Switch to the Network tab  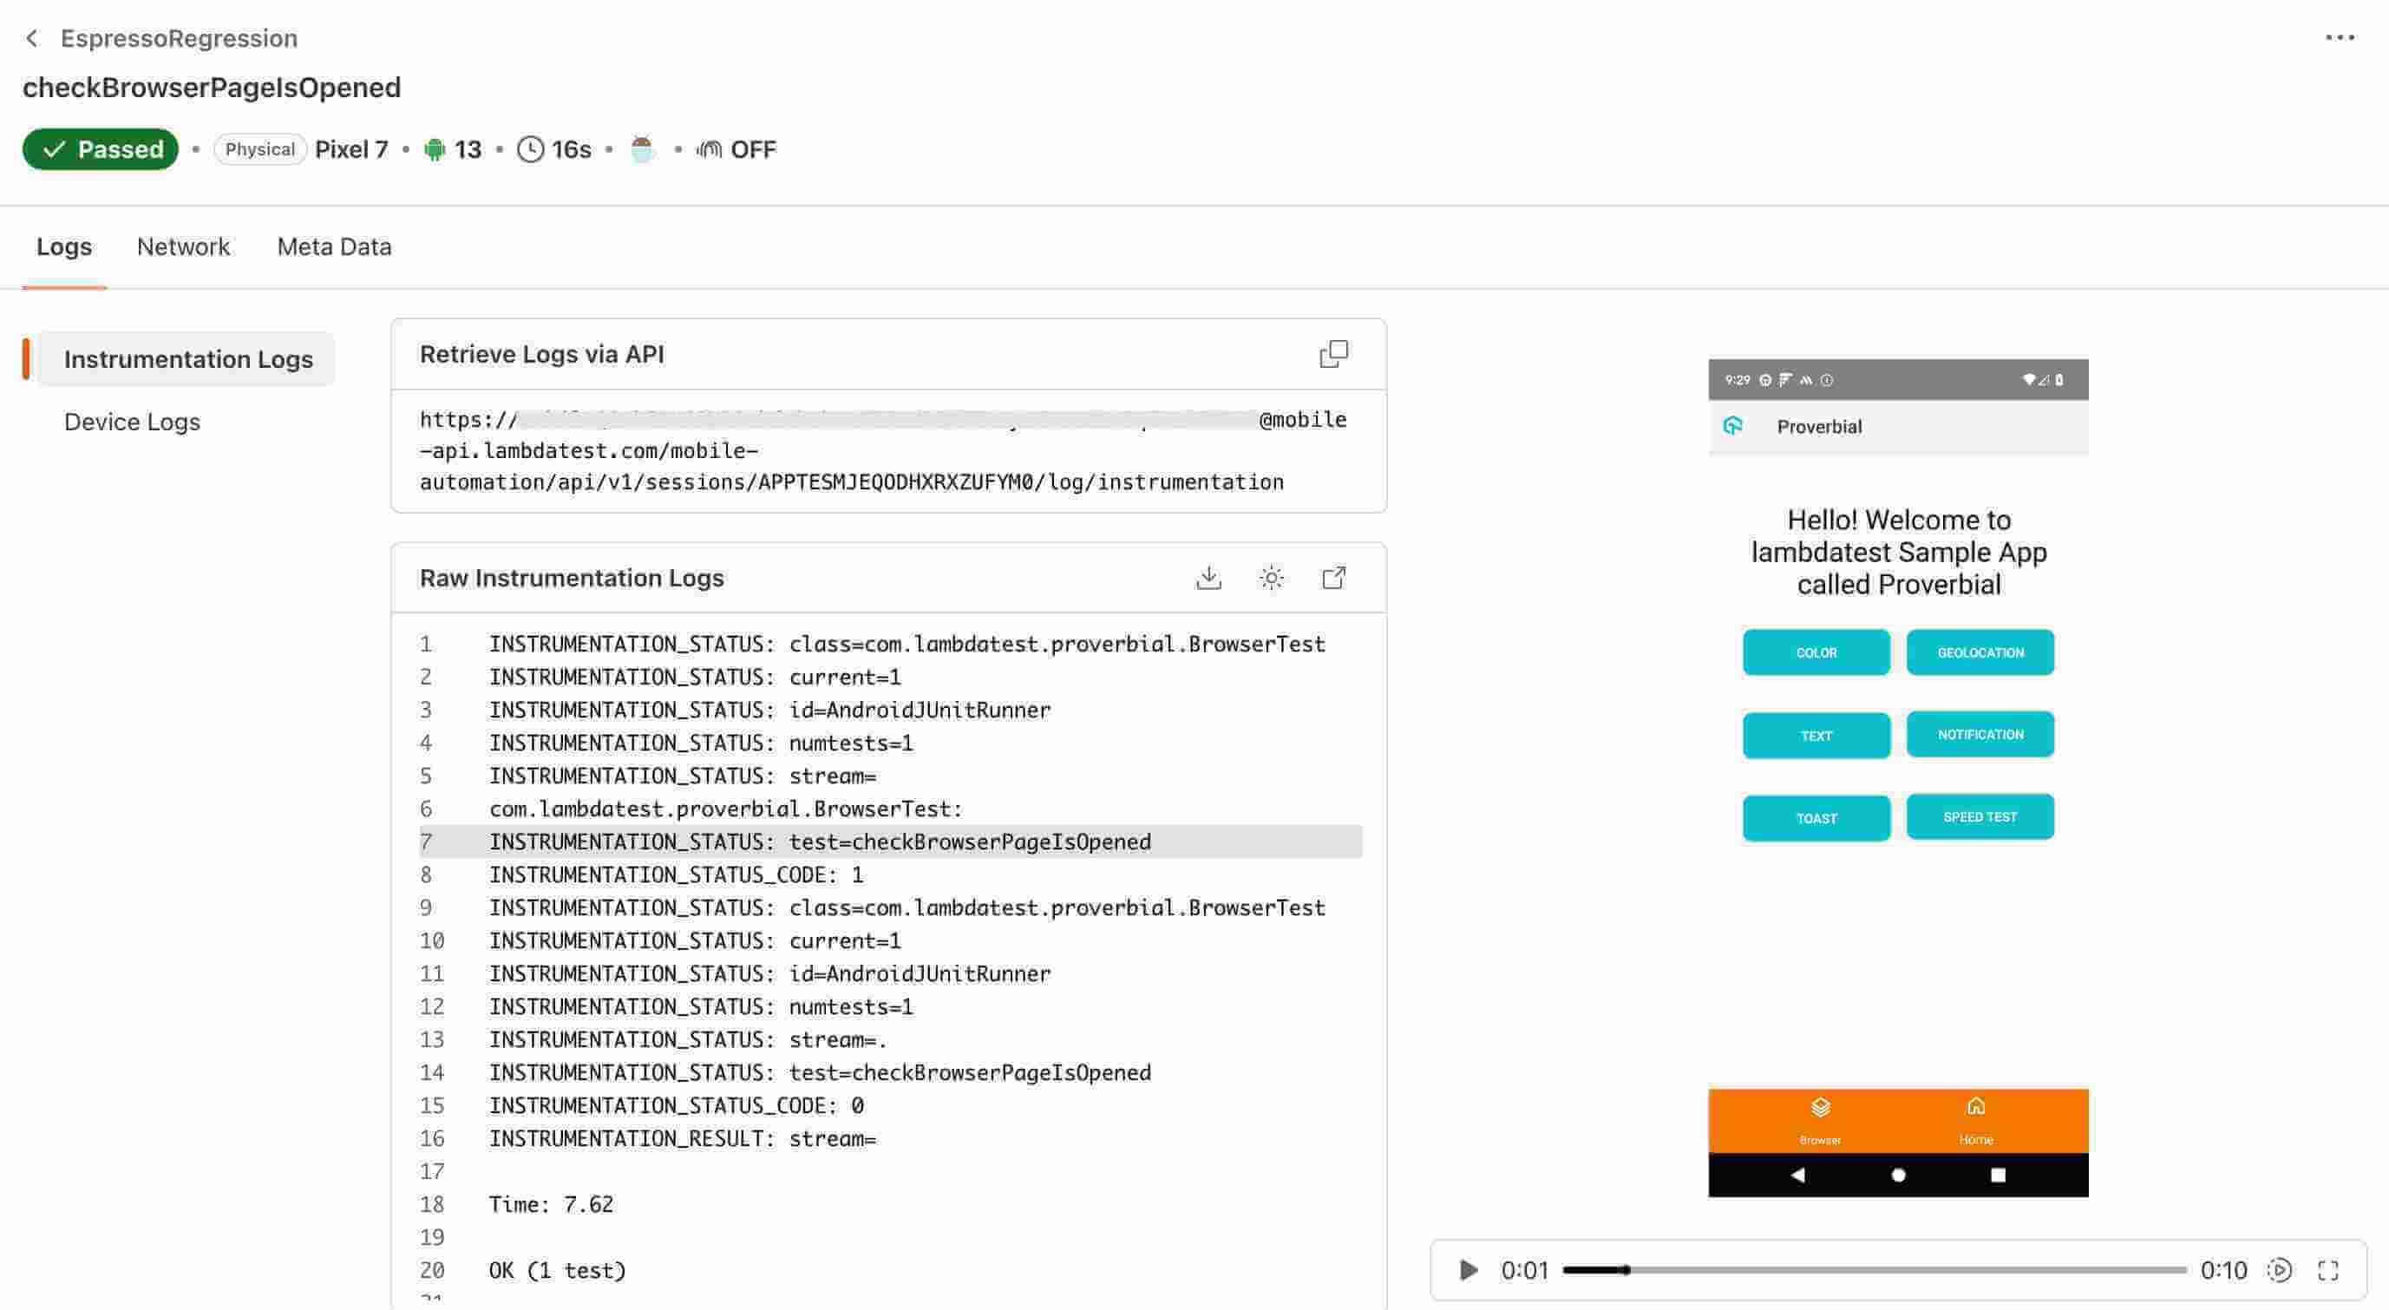pos(183,246)
